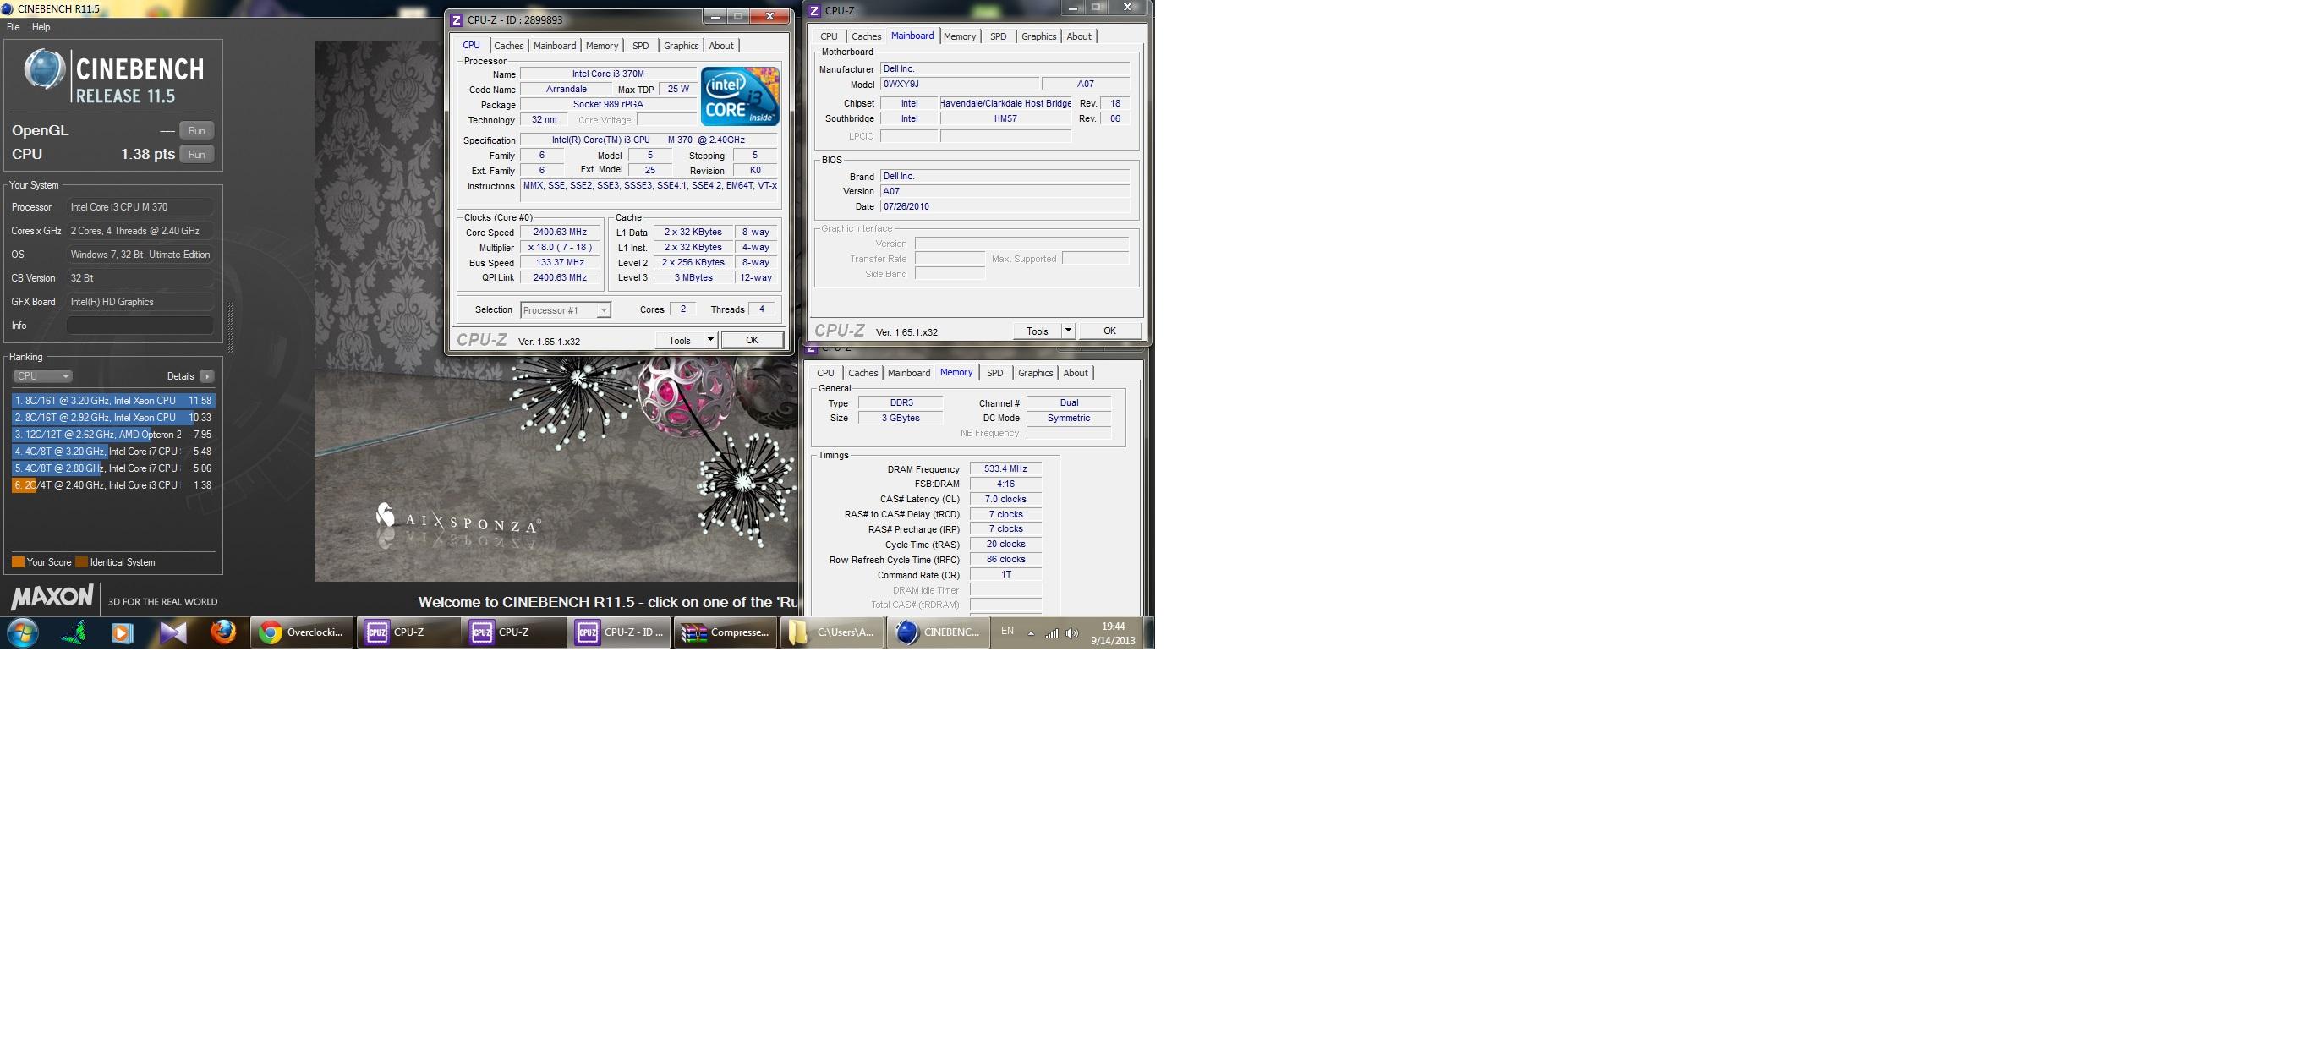2300x1062 pixels.
Task: Open SPD tab in CPU-Z ID window
Action: 640,46
